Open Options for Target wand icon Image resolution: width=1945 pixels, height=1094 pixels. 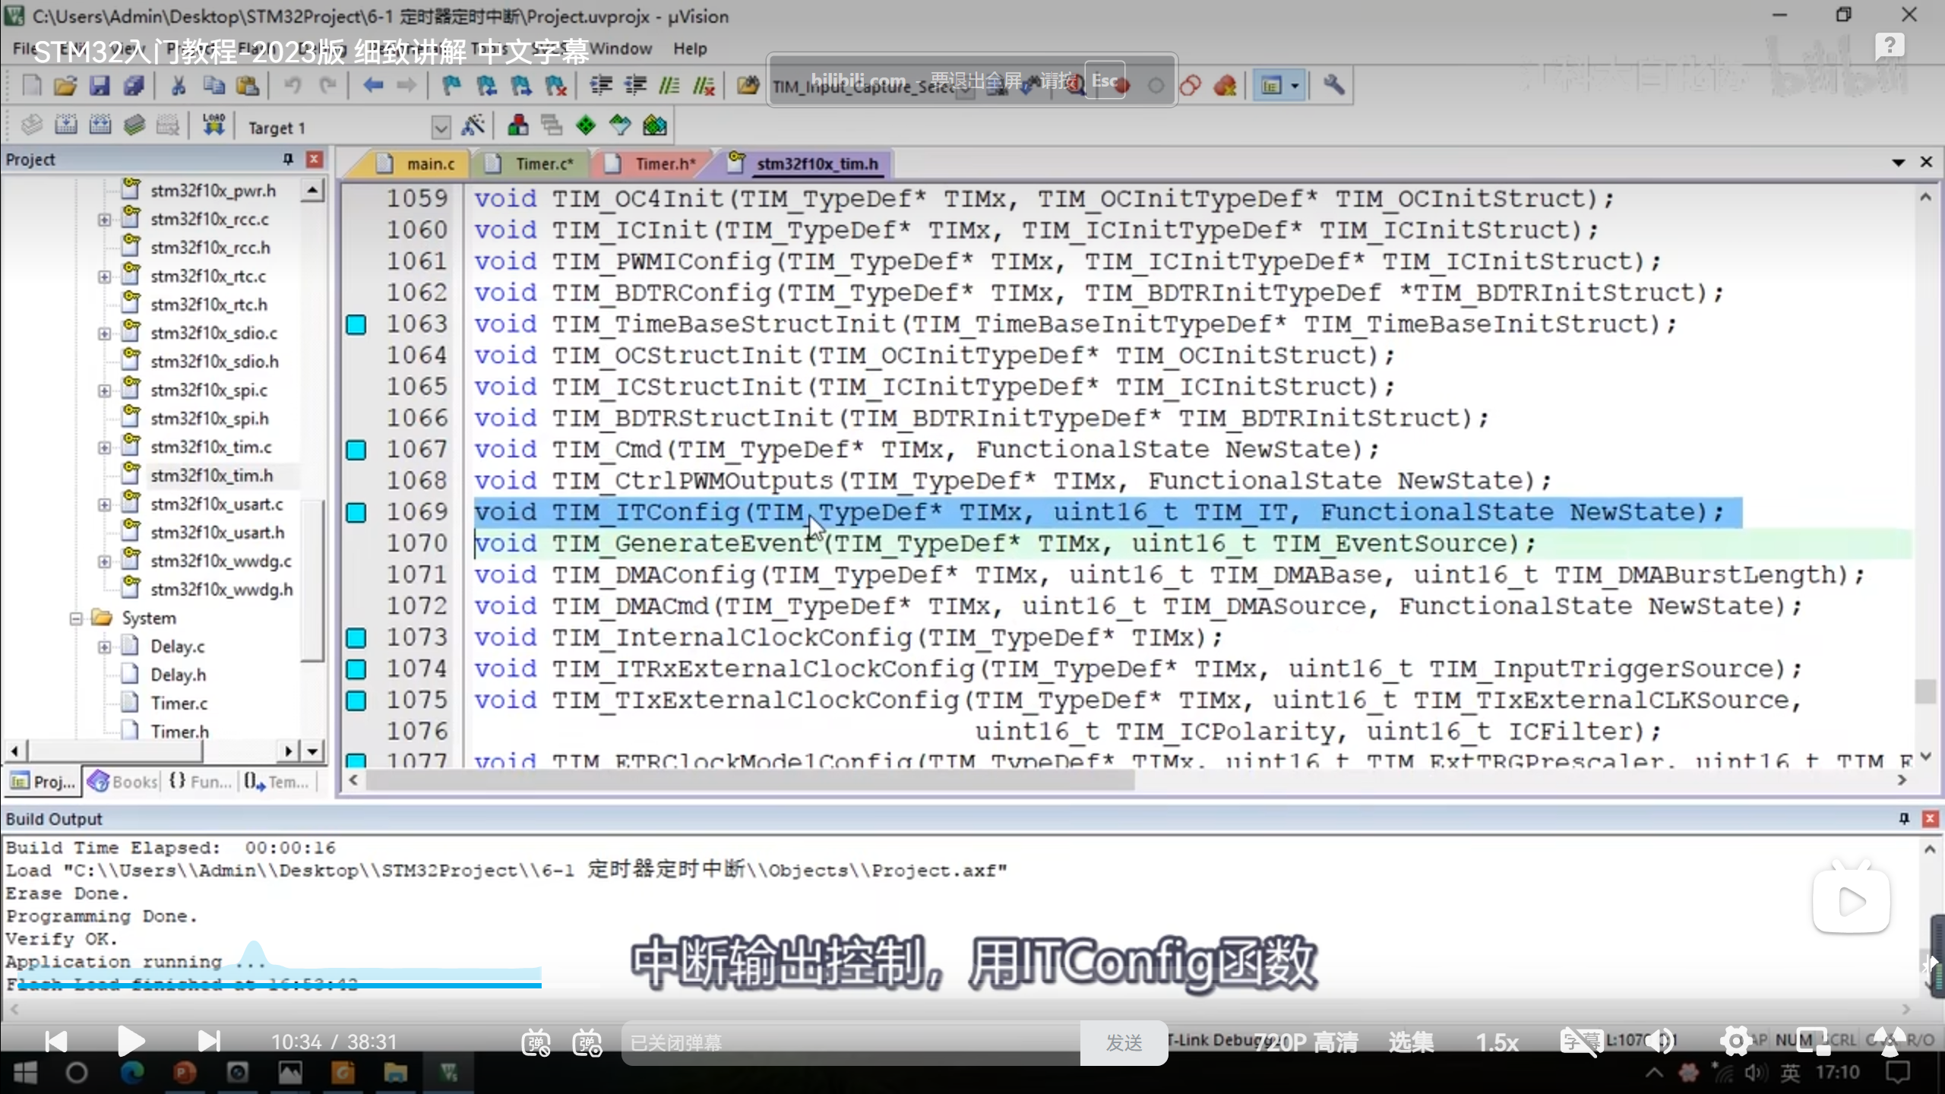[x=473, y=125]
